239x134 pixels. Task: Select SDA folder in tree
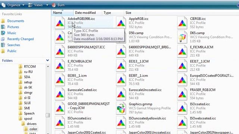(27, 77)
